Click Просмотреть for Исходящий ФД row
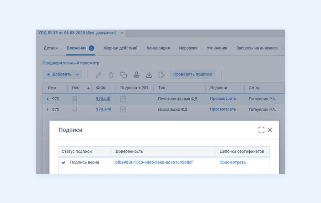Image resolution: width=321 pixels, height=203 pixels. pyautogui.click(x=223, y=109)
